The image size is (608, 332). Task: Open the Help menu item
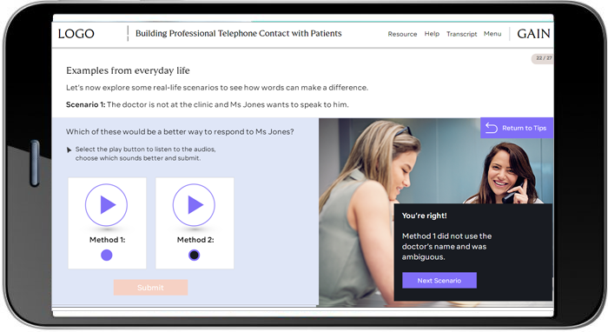[x=432, y=34]
